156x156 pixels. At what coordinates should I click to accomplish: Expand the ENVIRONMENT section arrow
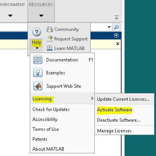(x=10, y=16)
